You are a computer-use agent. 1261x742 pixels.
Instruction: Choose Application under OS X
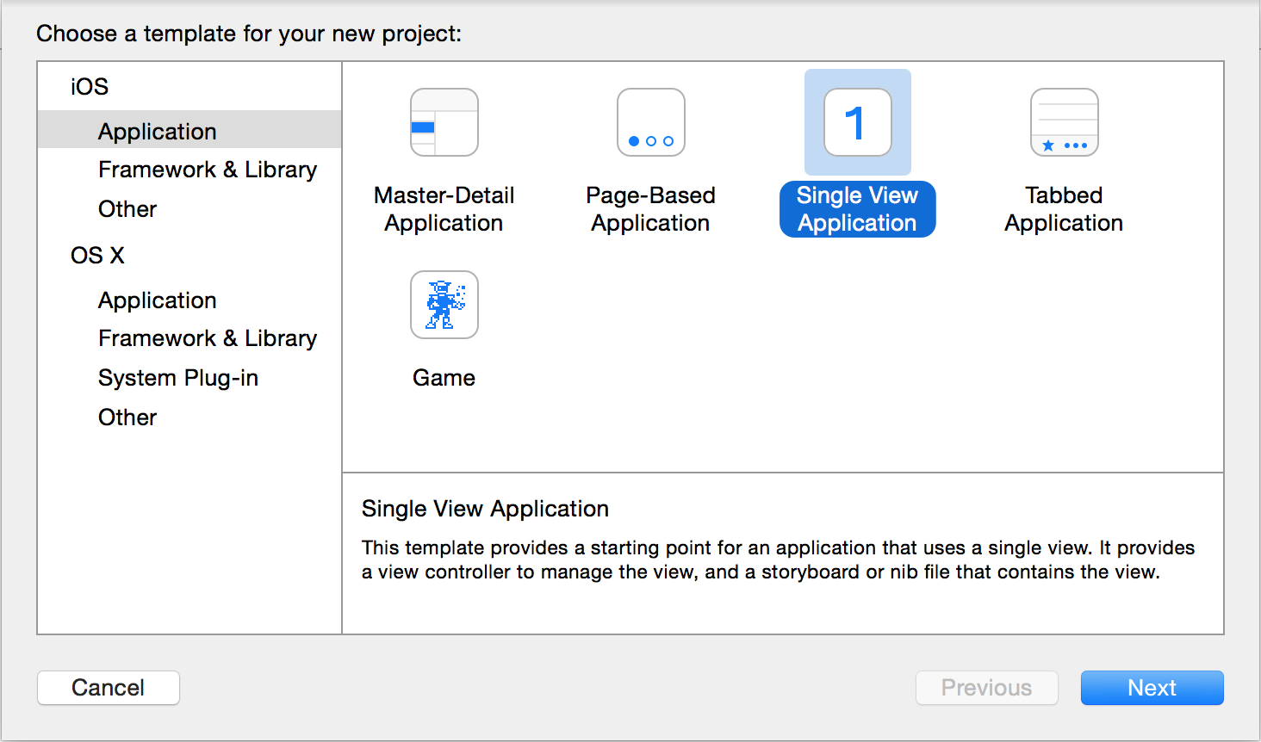point(157,300)
